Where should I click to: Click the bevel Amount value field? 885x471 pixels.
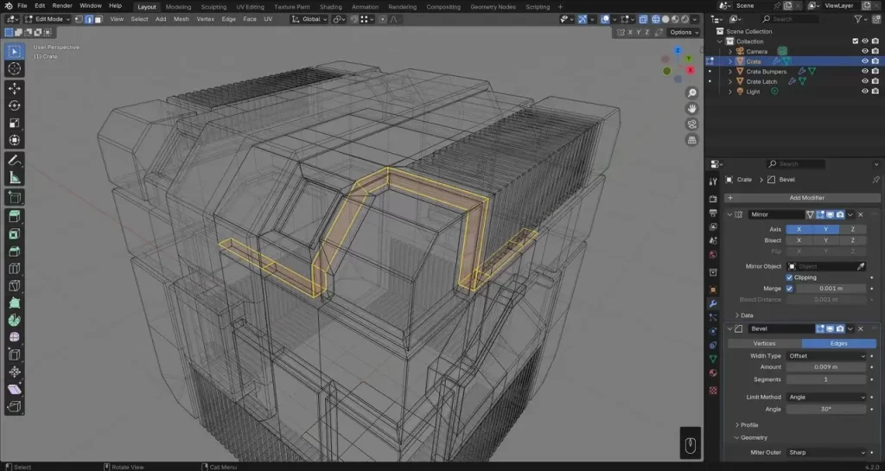tap(825, 367)
